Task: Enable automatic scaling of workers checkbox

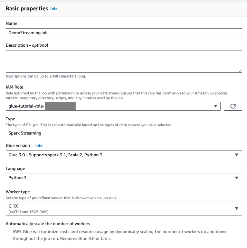Action: click(x=8, y=232)
